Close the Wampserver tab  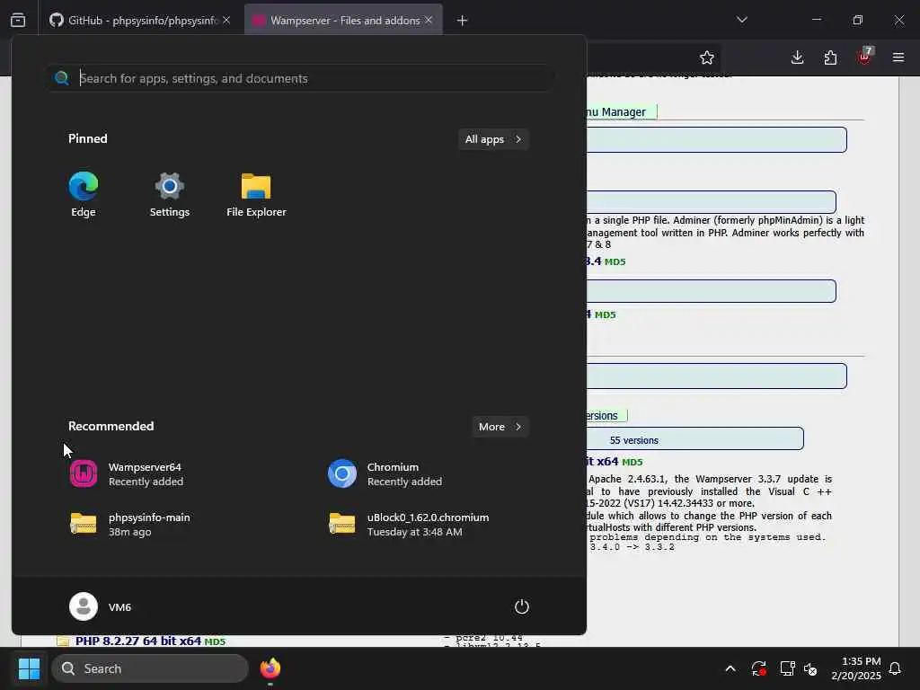429,20
